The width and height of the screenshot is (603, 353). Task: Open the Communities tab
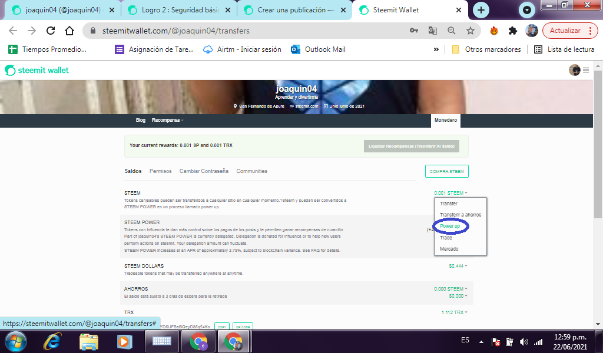[251, 171]
